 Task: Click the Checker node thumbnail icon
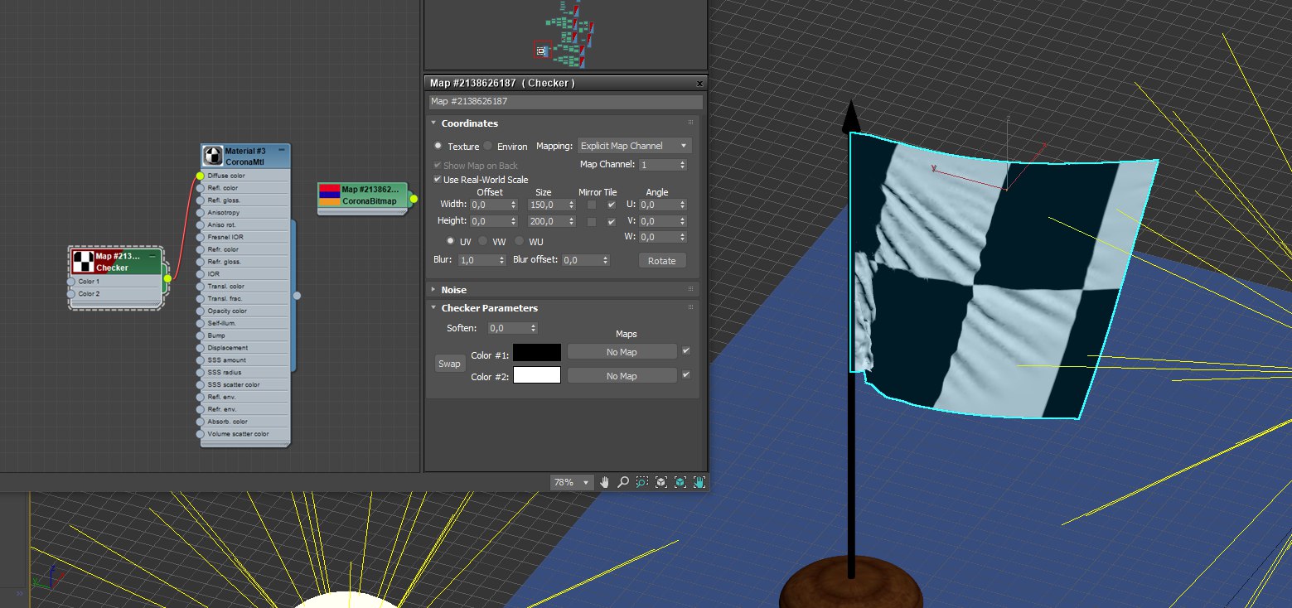point(83,262)
